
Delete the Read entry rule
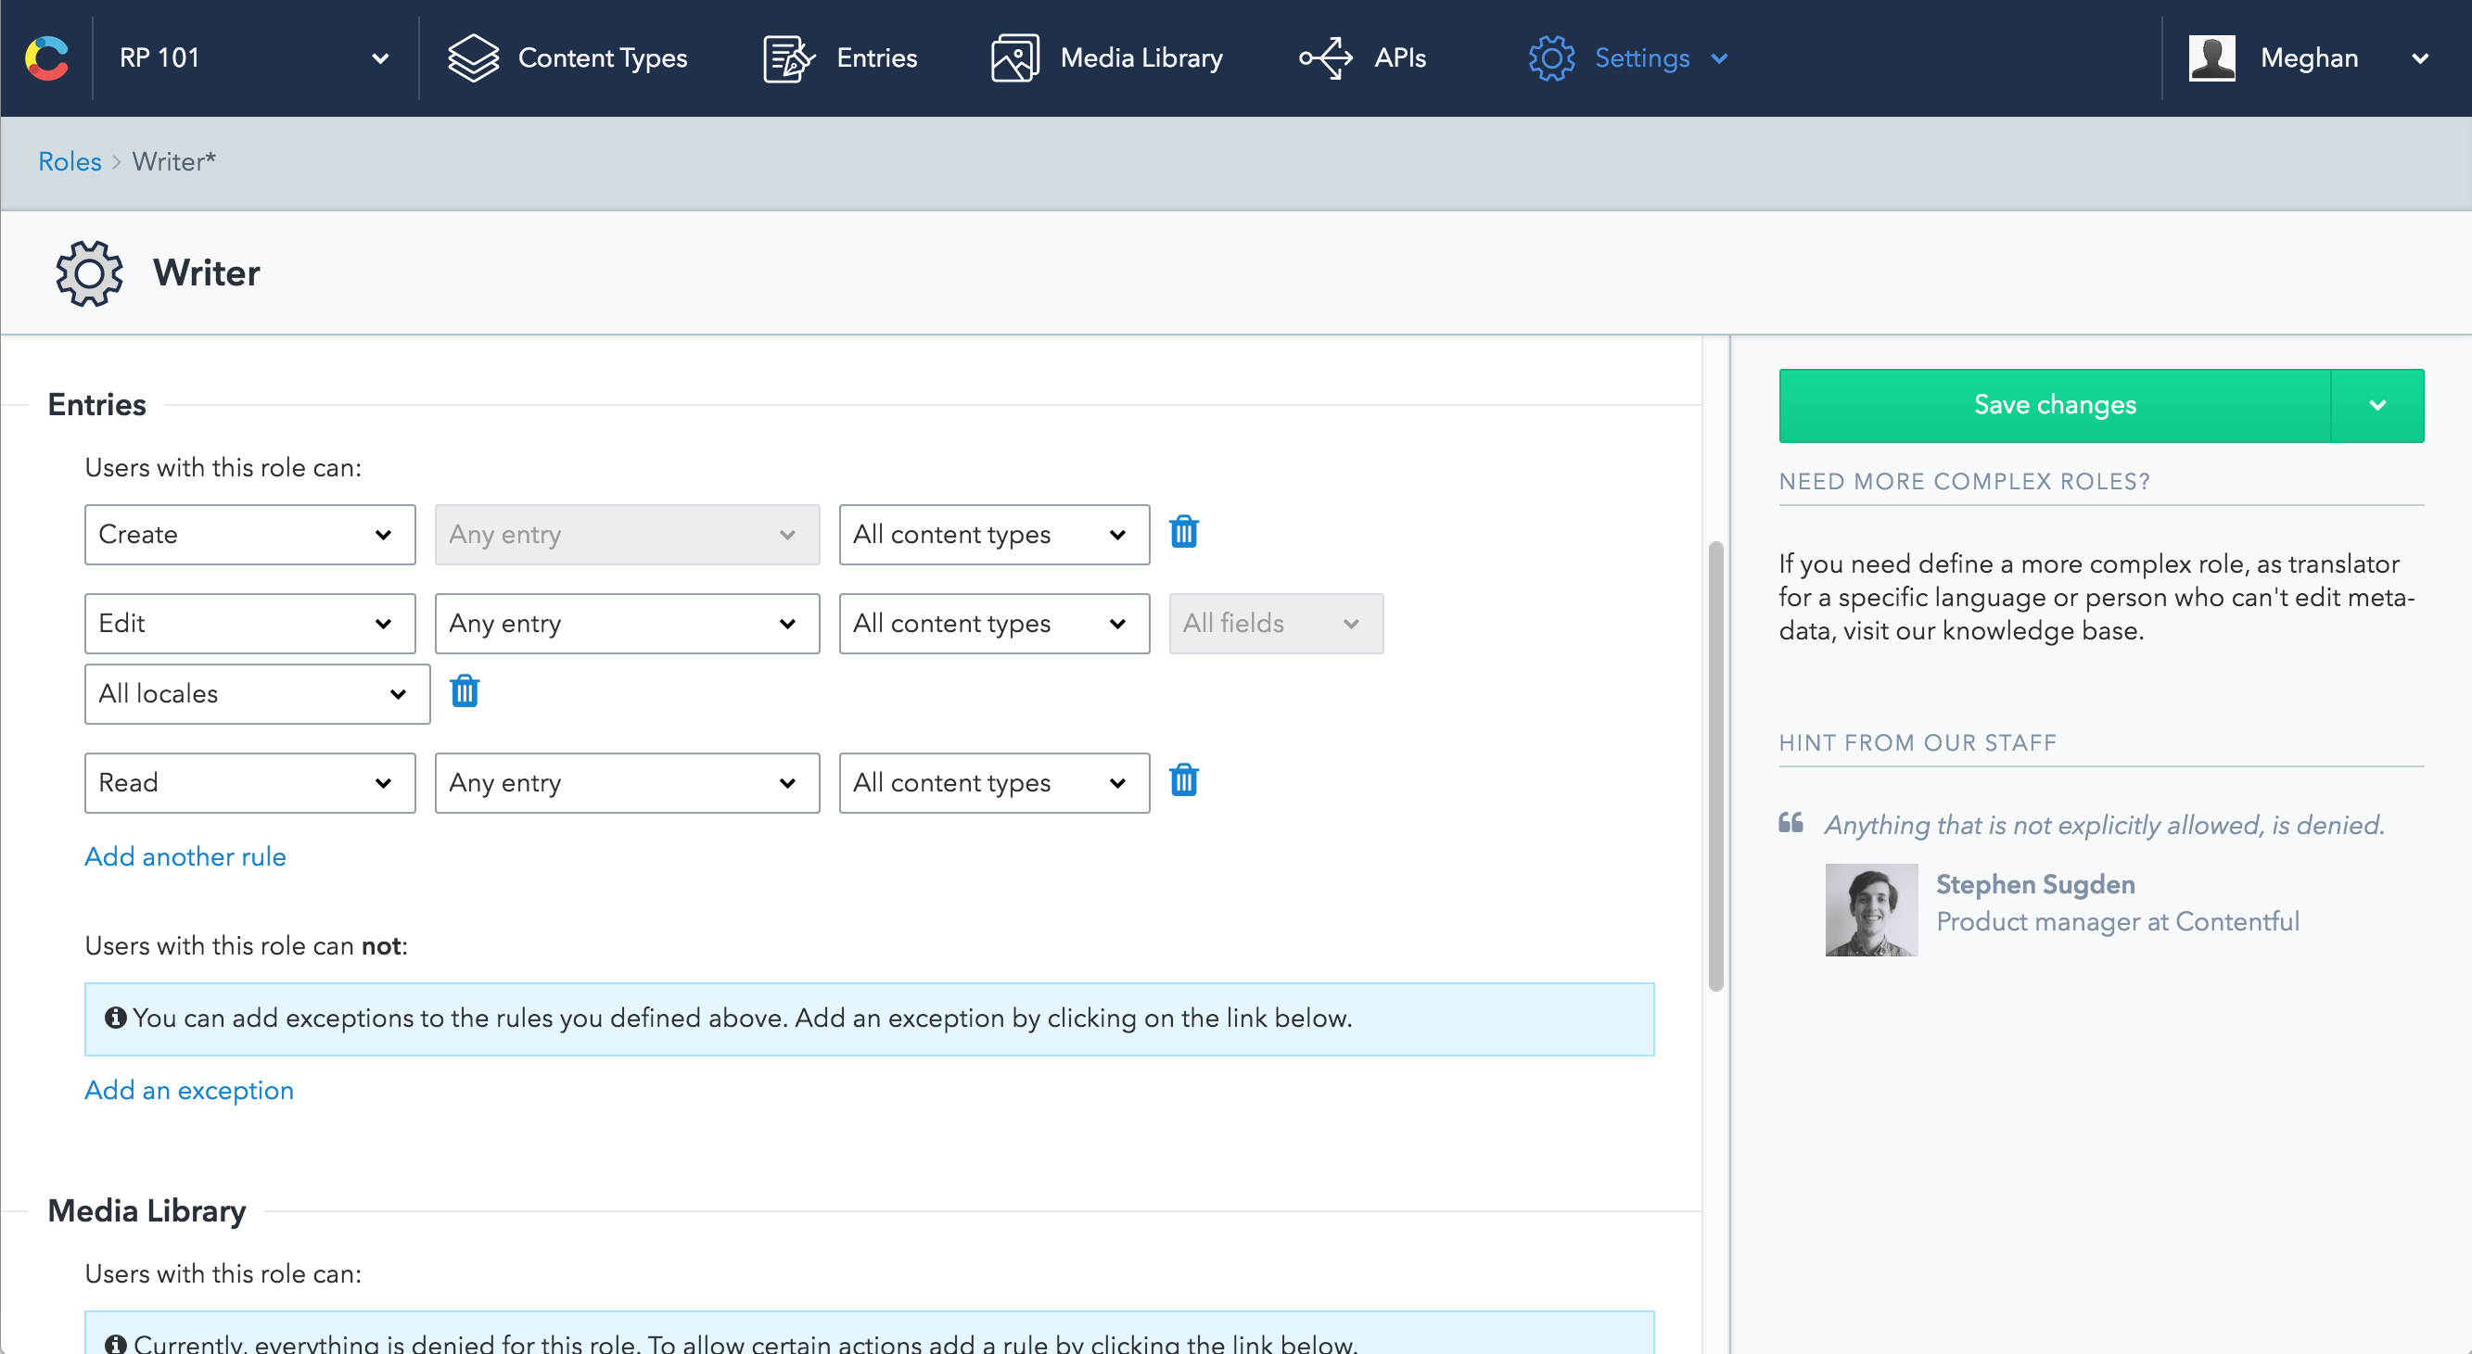pyautogui.click(x=1183, y=780)
